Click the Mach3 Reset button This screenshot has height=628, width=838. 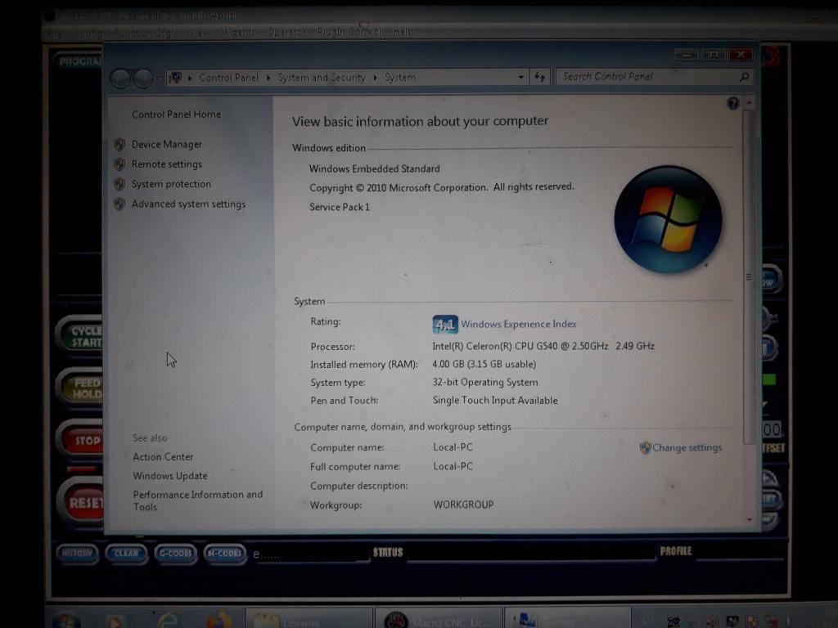pyautogui.click(x=82, y=502)
